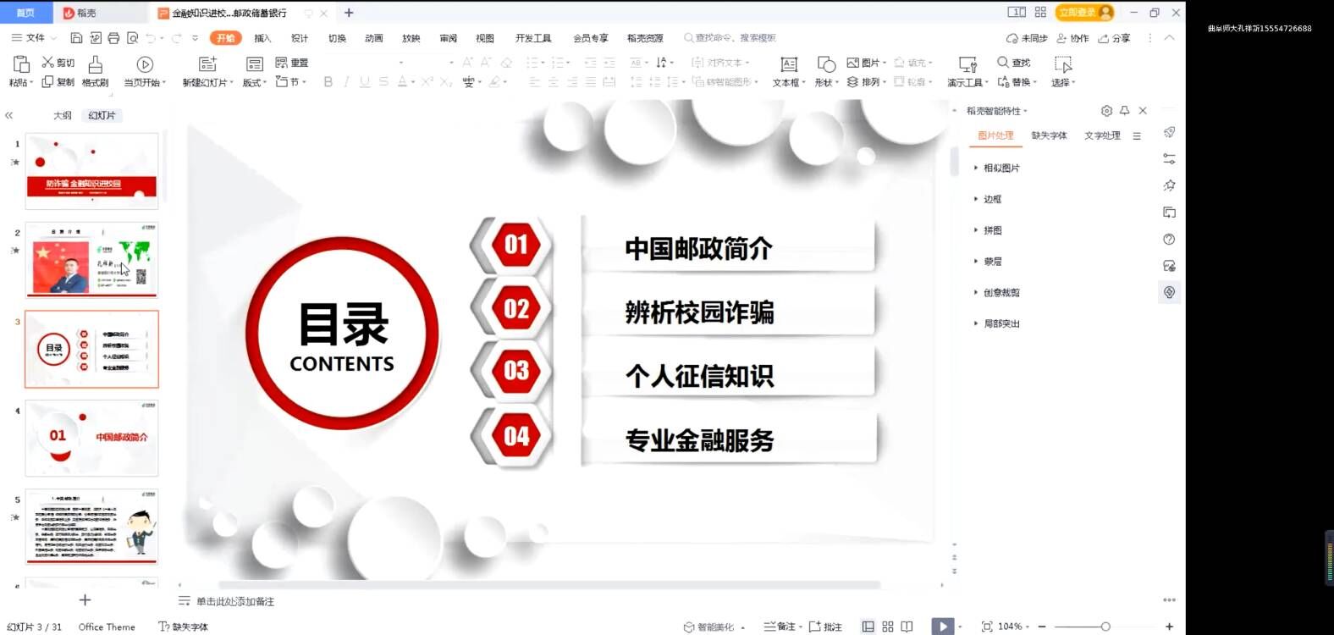Switch to slide sorter grid view

888,627
